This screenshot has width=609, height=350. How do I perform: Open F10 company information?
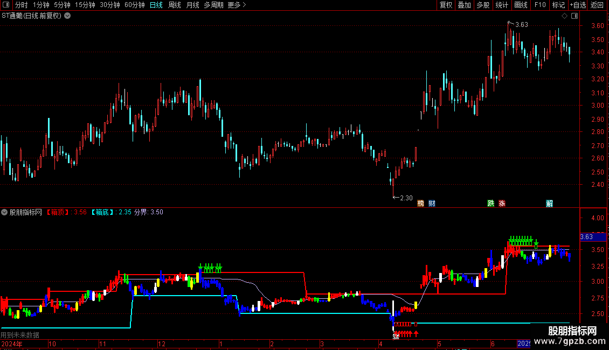coord(540,5)
